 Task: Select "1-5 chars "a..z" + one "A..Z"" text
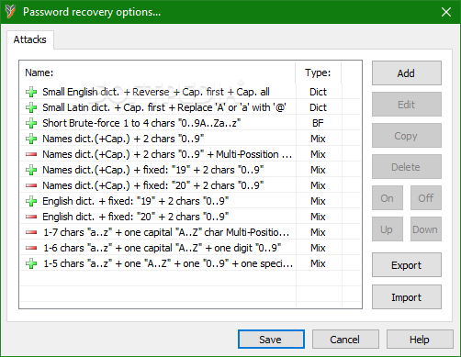(168, 263)
